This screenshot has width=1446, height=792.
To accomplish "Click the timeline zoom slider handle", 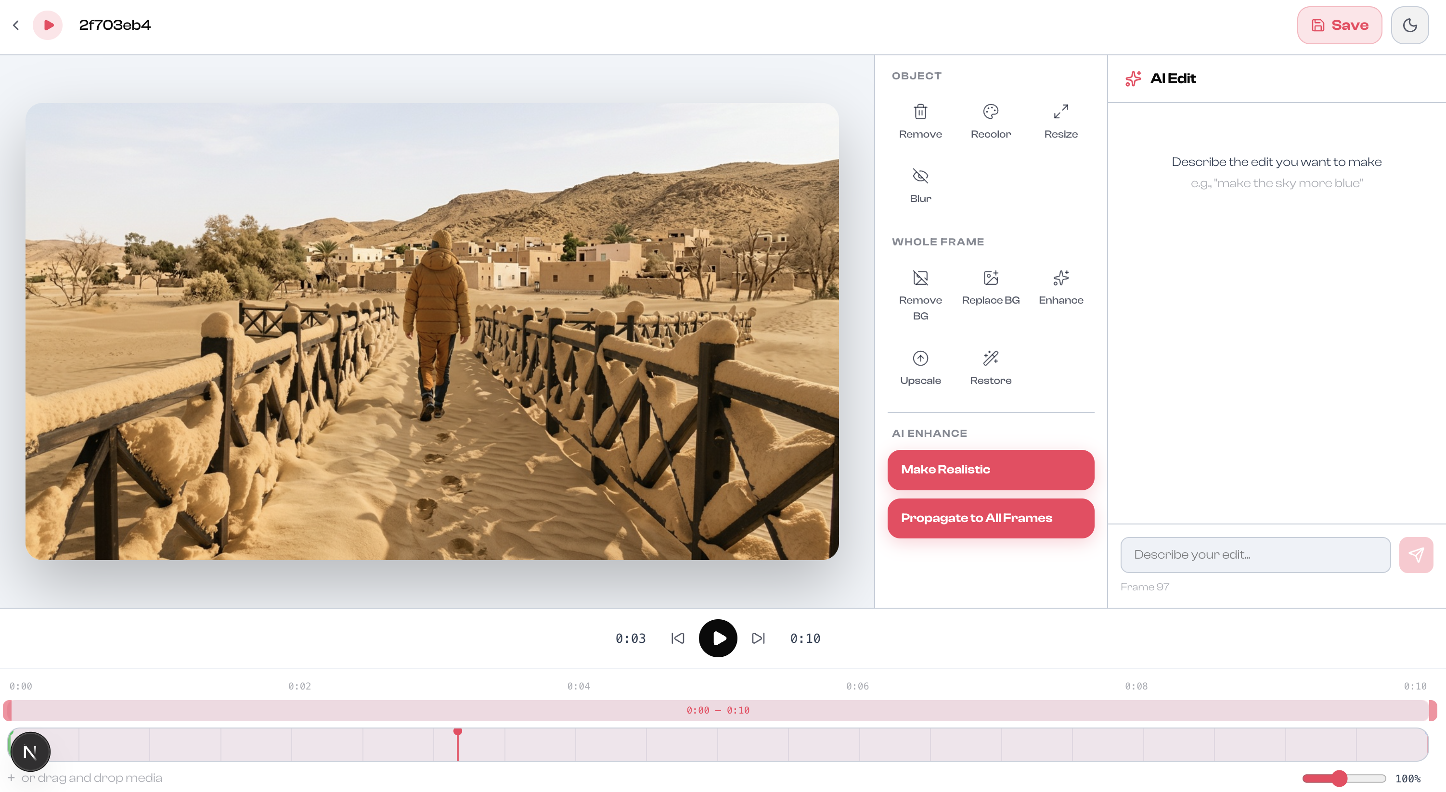I will [x=1339, y=778].
